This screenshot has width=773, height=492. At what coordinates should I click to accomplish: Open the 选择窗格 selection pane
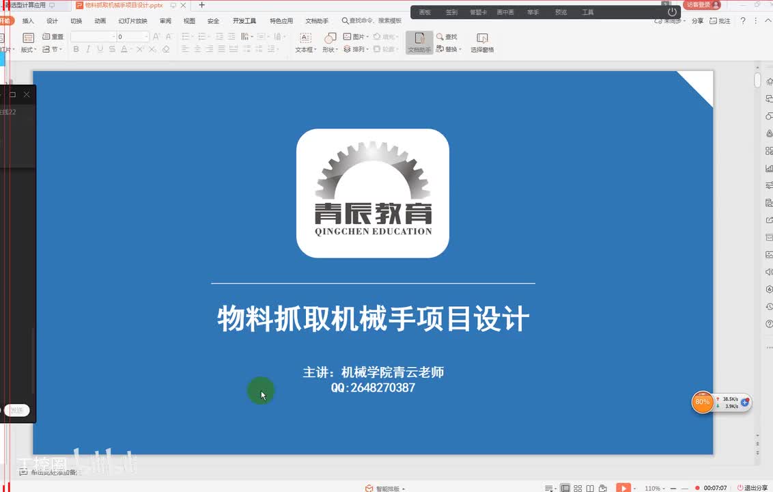pos(482,43)
